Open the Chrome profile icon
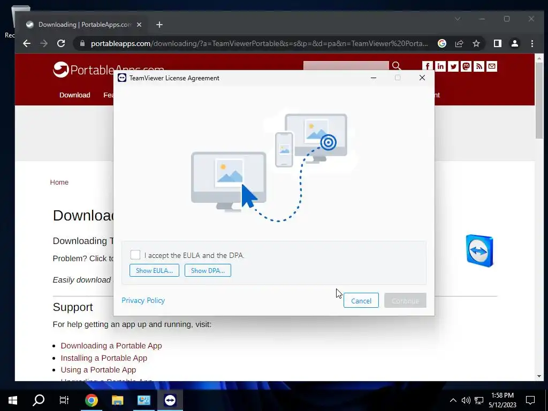 click(514, 43)
